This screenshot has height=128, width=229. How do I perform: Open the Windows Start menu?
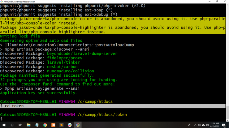tap(4, 125)
